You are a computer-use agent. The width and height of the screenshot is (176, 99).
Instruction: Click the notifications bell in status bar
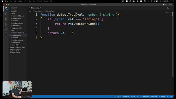pyautogui.click(x=171, y=97)
